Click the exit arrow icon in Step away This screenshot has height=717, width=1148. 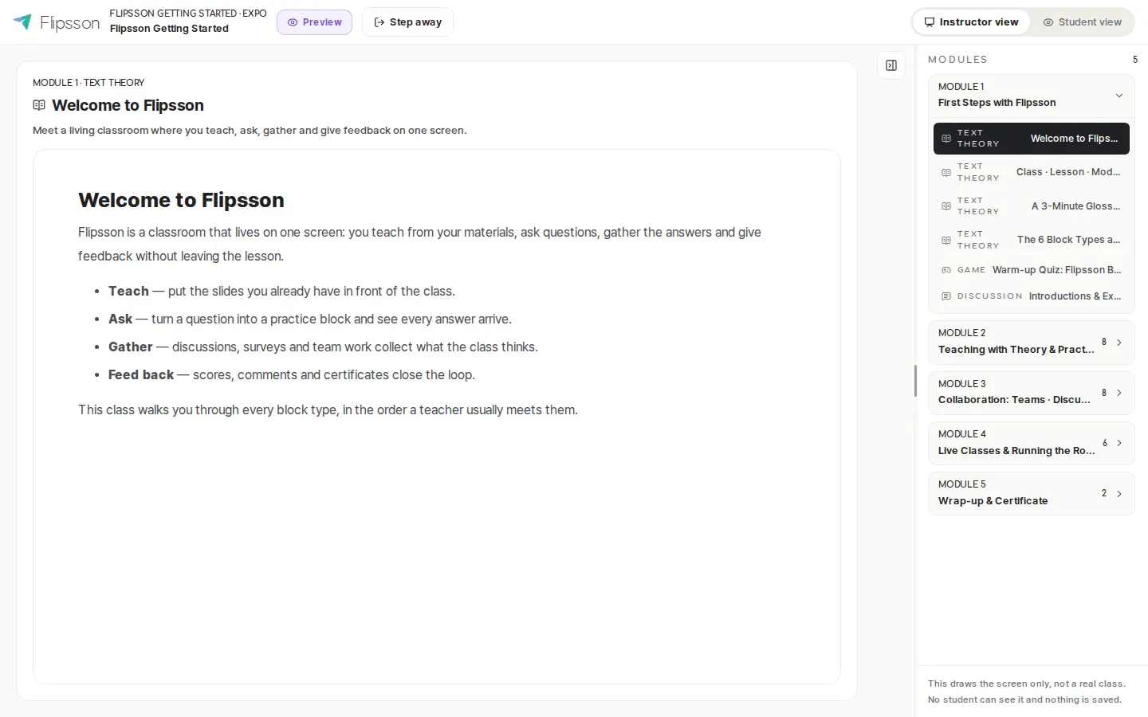379,22
